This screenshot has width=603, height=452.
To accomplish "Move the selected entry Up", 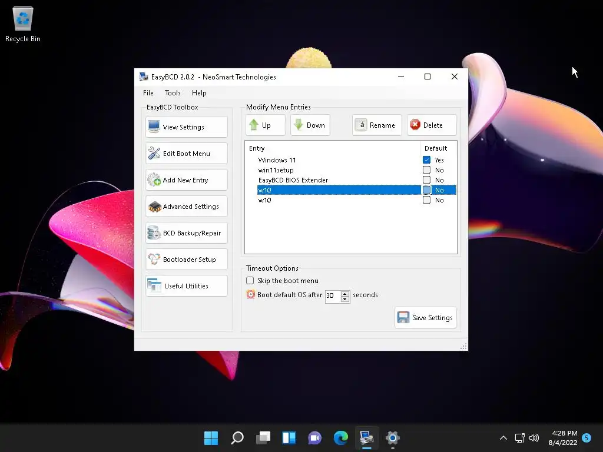I will [266, 125].
